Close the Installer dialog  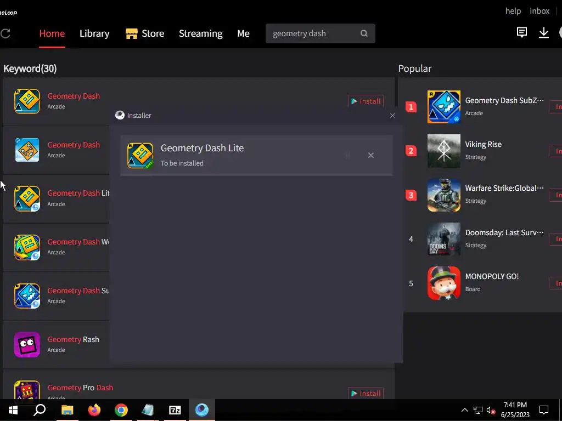click(x=392, y=116)
